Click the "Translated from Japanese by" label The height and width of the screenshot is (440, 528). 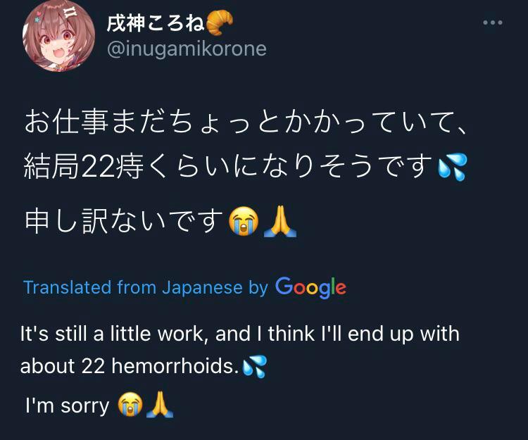tap(146, 287)
